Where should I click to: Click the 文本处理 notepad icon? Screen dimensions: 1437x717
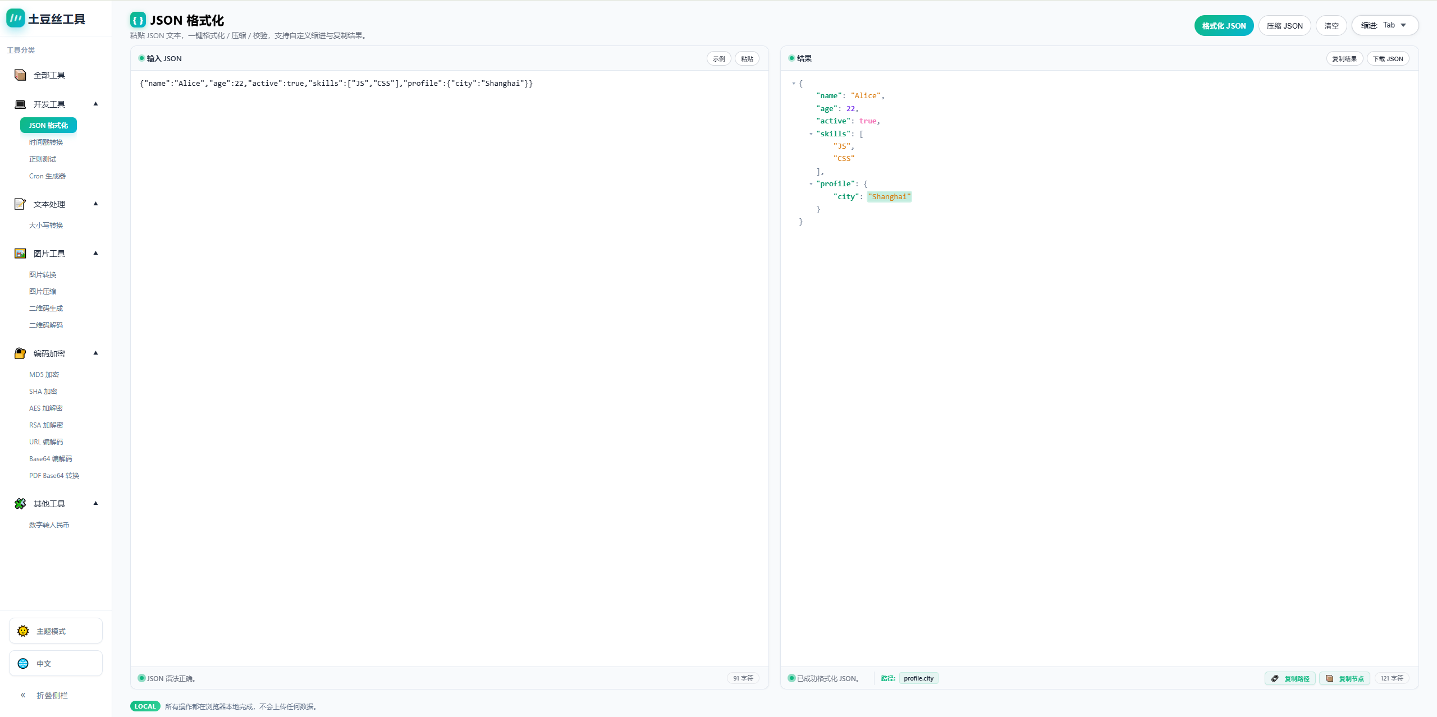pyautogui.click(x=20, y=204)
